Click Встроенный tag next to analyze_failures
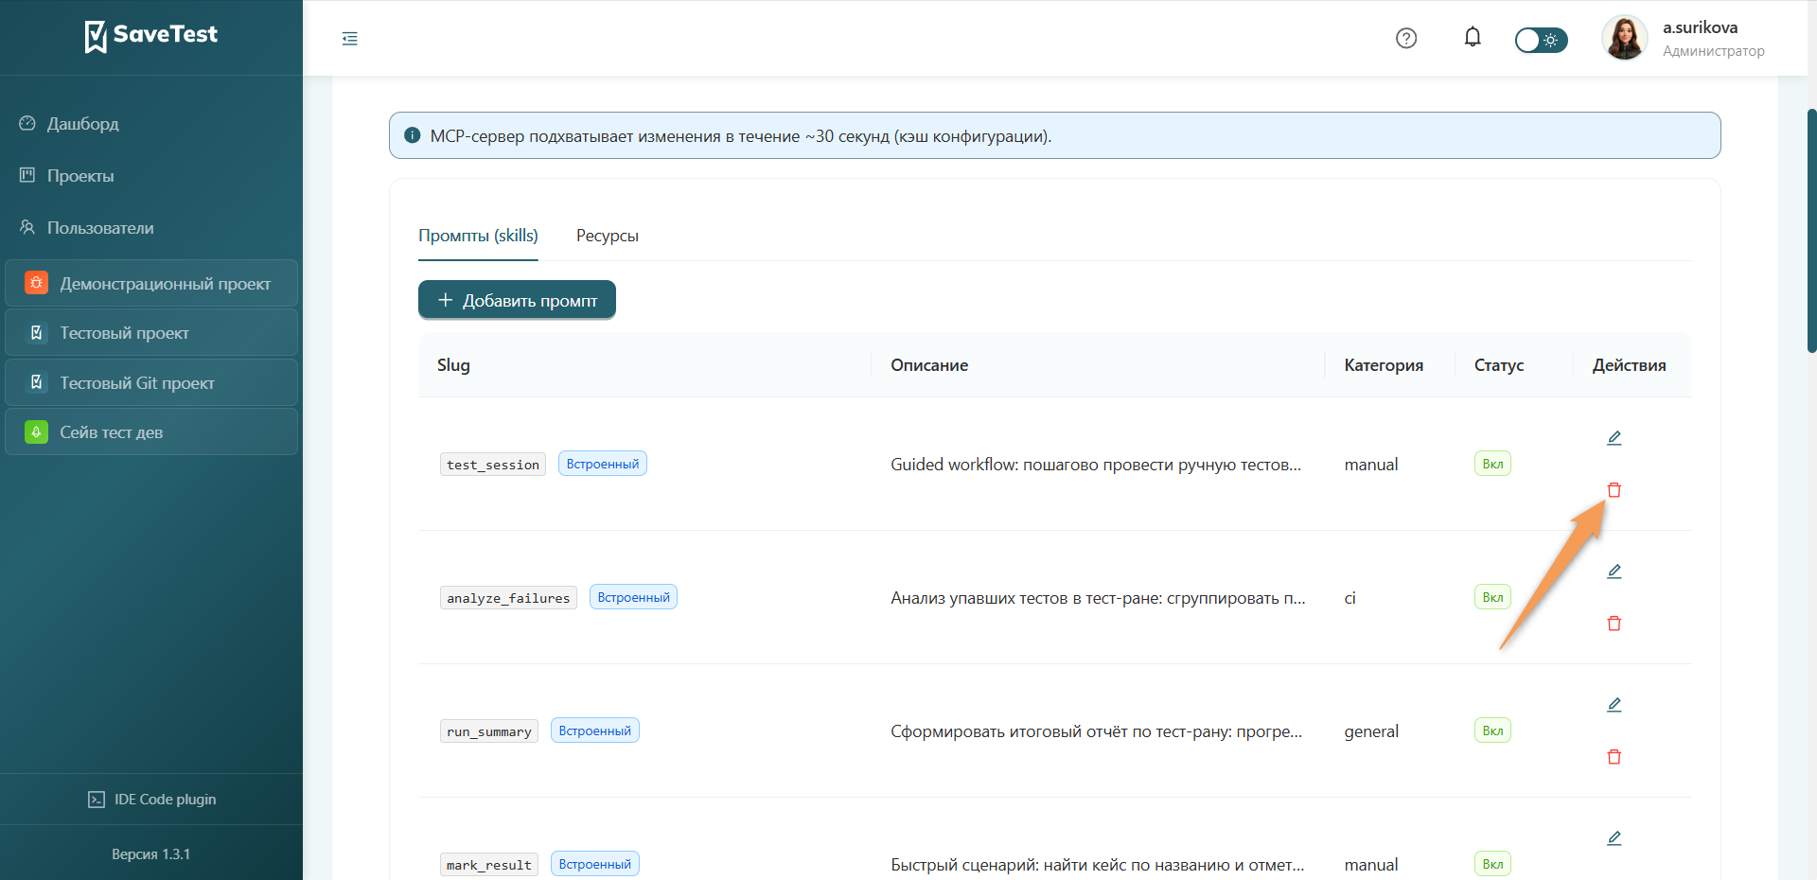The height and width of the screenshot is (880, 1817). tap(633, 597)
